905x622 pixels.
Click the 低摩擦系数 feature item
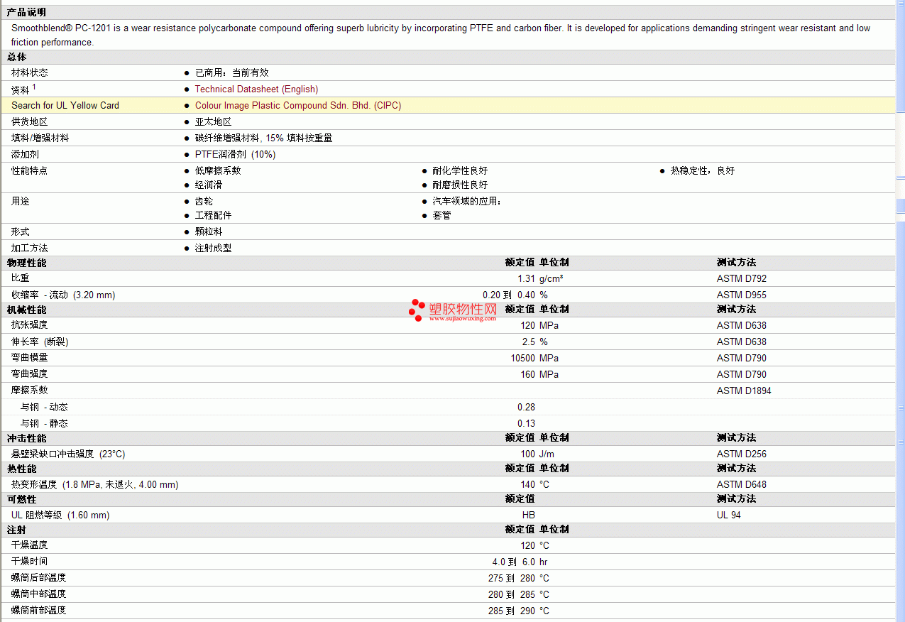pos(218,170)
